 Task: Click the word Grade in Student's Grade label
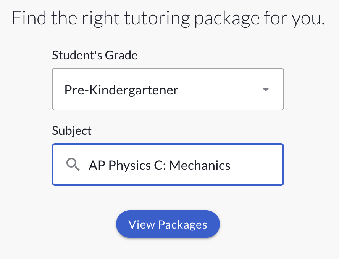tap(121, 55)
